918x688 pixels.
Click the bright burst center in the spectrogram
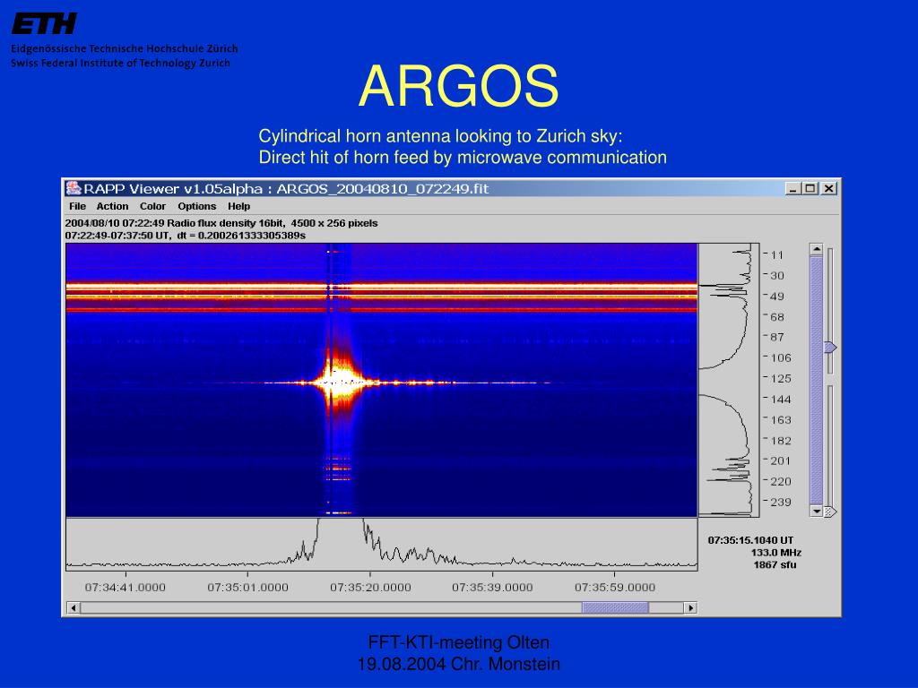coord(338,382)
